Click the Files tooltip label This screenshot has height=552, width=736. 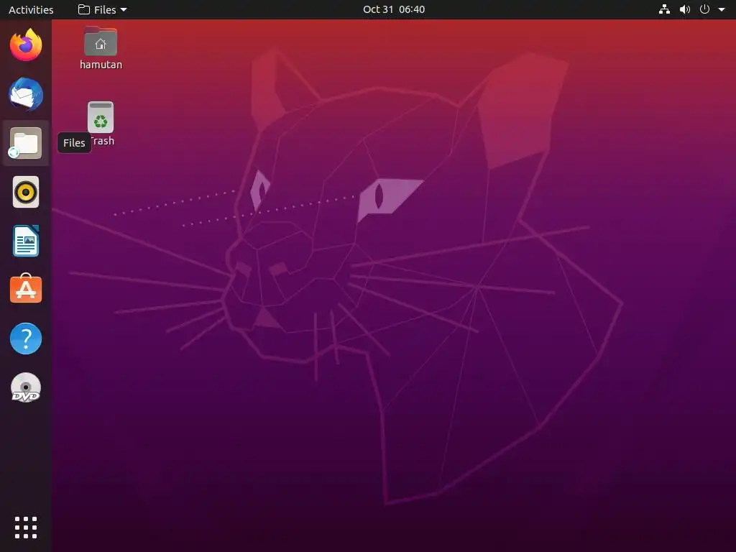(x=74, y=143)
